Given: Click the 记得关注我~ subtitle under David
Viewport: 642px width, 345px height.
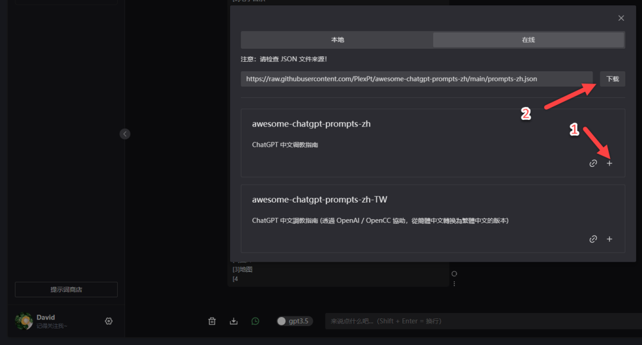Looking at the screenshot, I should [x=52, y=326].
